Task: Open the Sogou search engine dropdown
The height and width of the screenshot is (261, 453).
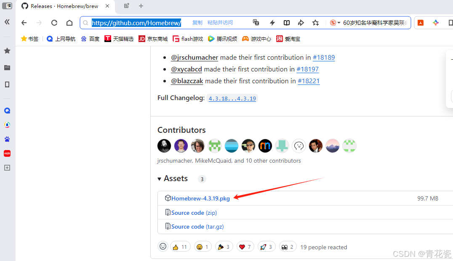Action: tap(335, 23)
